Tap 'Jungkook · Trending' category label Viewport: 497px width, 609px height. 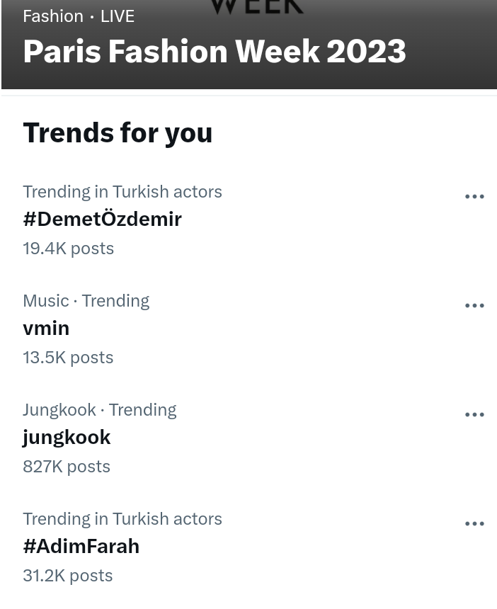coord(99,410)
